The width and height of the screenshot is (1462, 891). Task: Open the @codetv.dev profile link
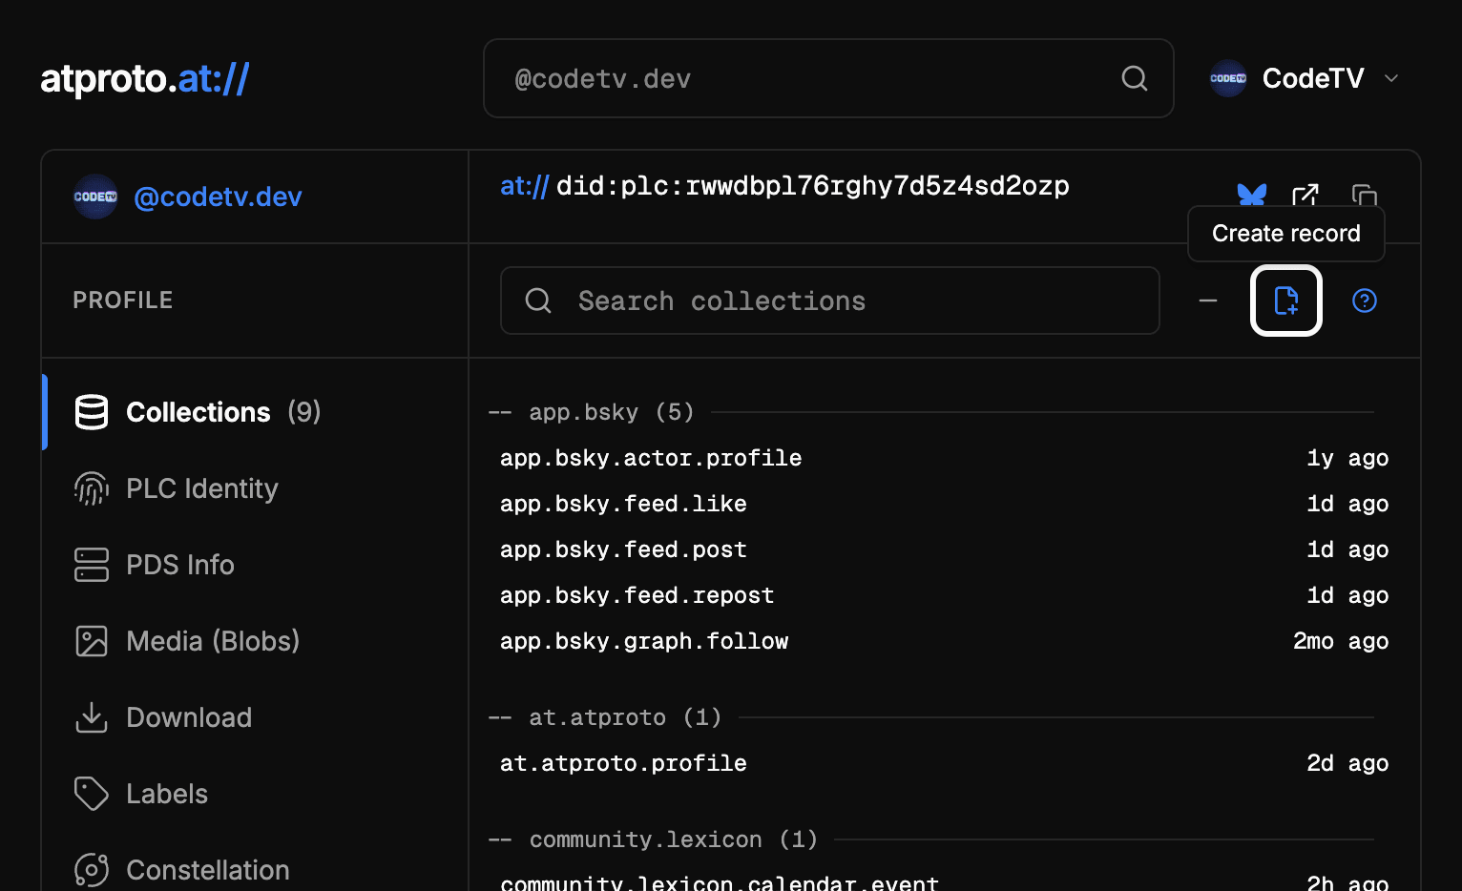[218, 197]
